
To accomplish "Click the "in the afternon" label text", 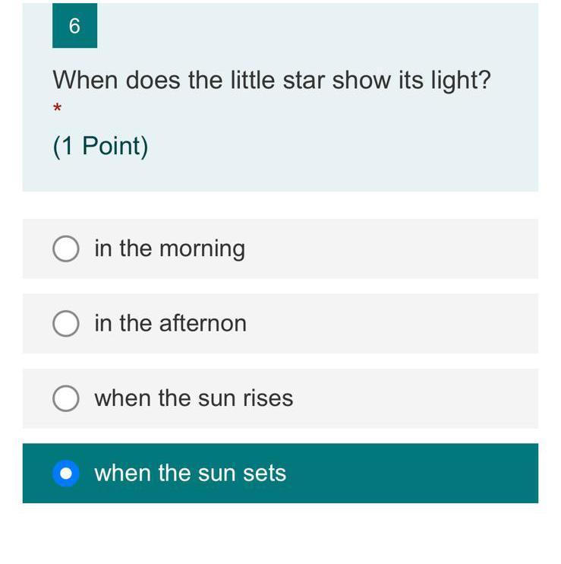I will point(170,324).
